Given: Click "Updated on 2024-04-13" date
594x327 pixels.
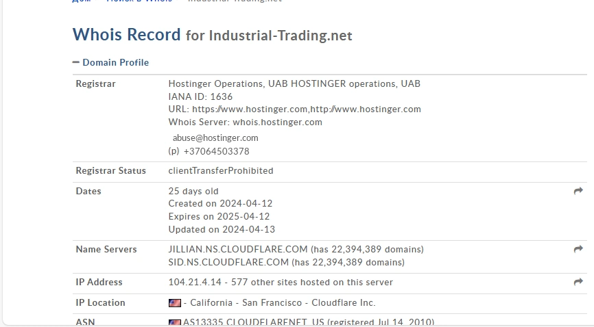Looking at the screenshot, I should 222,229.
